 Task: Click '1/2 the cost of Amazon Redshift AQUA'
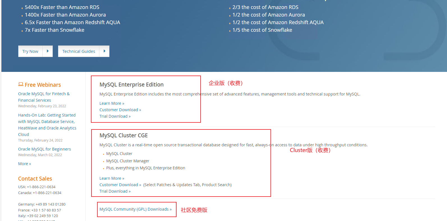coord(278,22)
